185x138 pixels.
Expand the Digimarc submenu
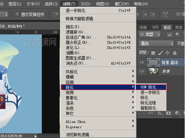click(98, 127)
